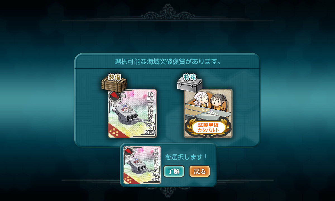Click the を選択します! confirmation message

[x=186, y=157]
